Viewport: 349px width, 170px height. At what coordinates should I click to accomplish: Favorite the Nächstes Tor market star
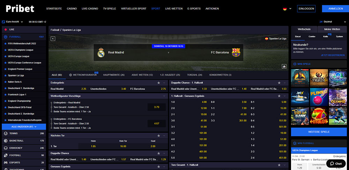[x=158, y=135]
